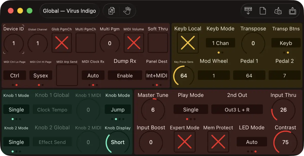Click the yellow minimize window button
Screen dimensions: 304x156
[x=20, y=11]
